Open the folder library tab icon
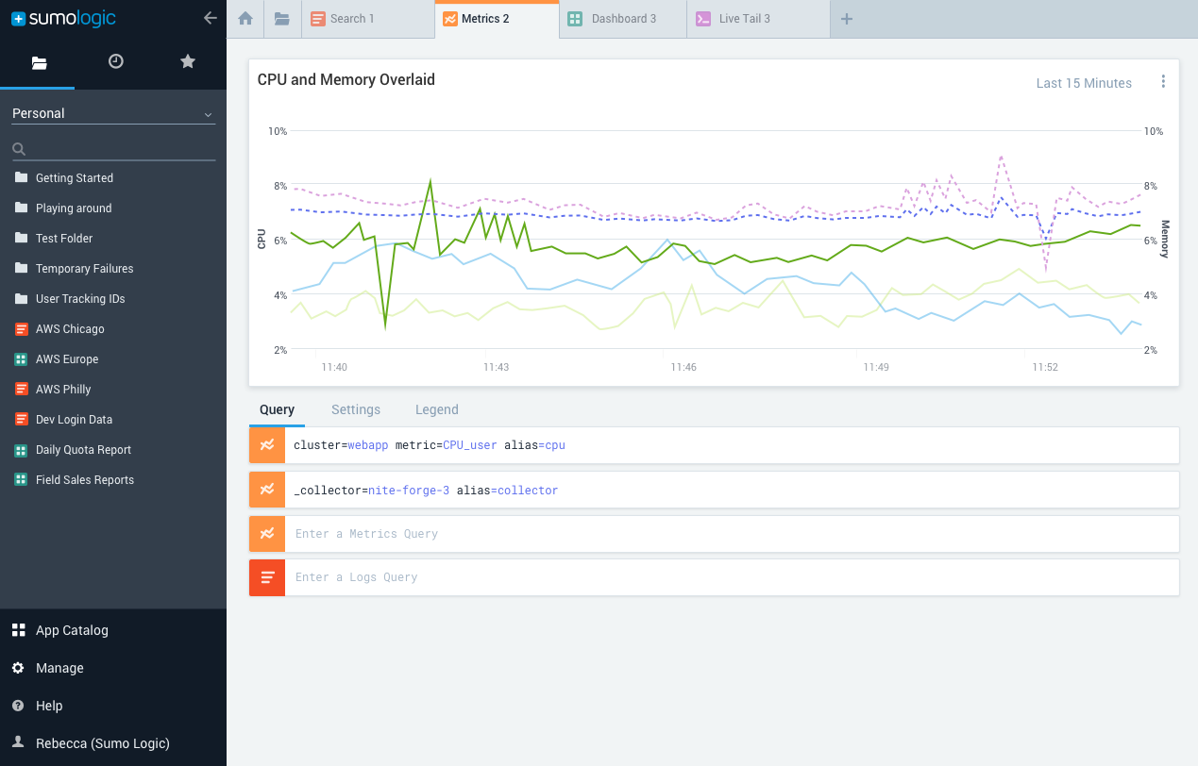Viewport: 1198px width, 766px height. coord(281,18)
